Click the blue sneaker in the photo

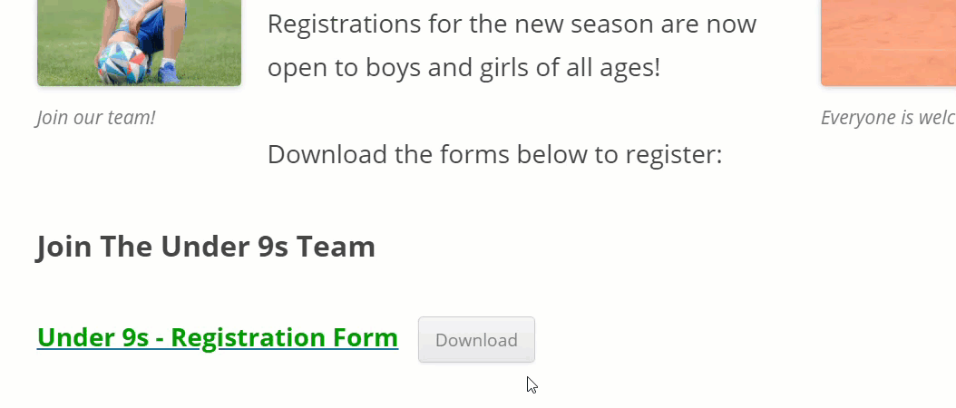click(169, 73)
